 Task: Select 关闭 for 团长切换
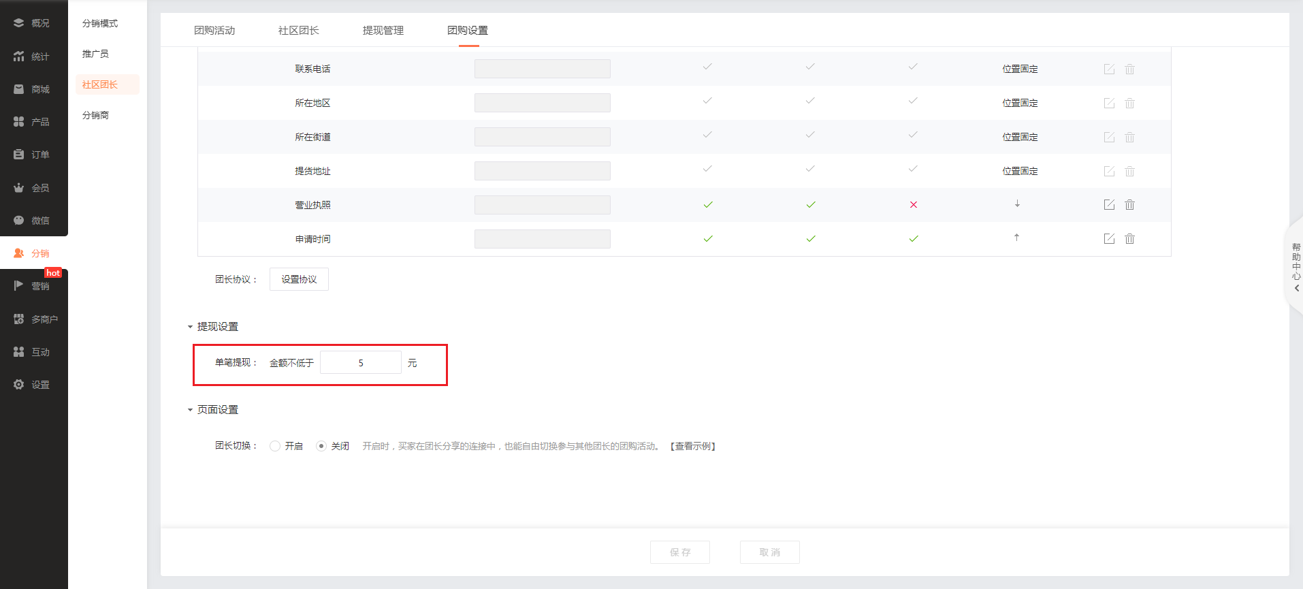pos(321,446)
